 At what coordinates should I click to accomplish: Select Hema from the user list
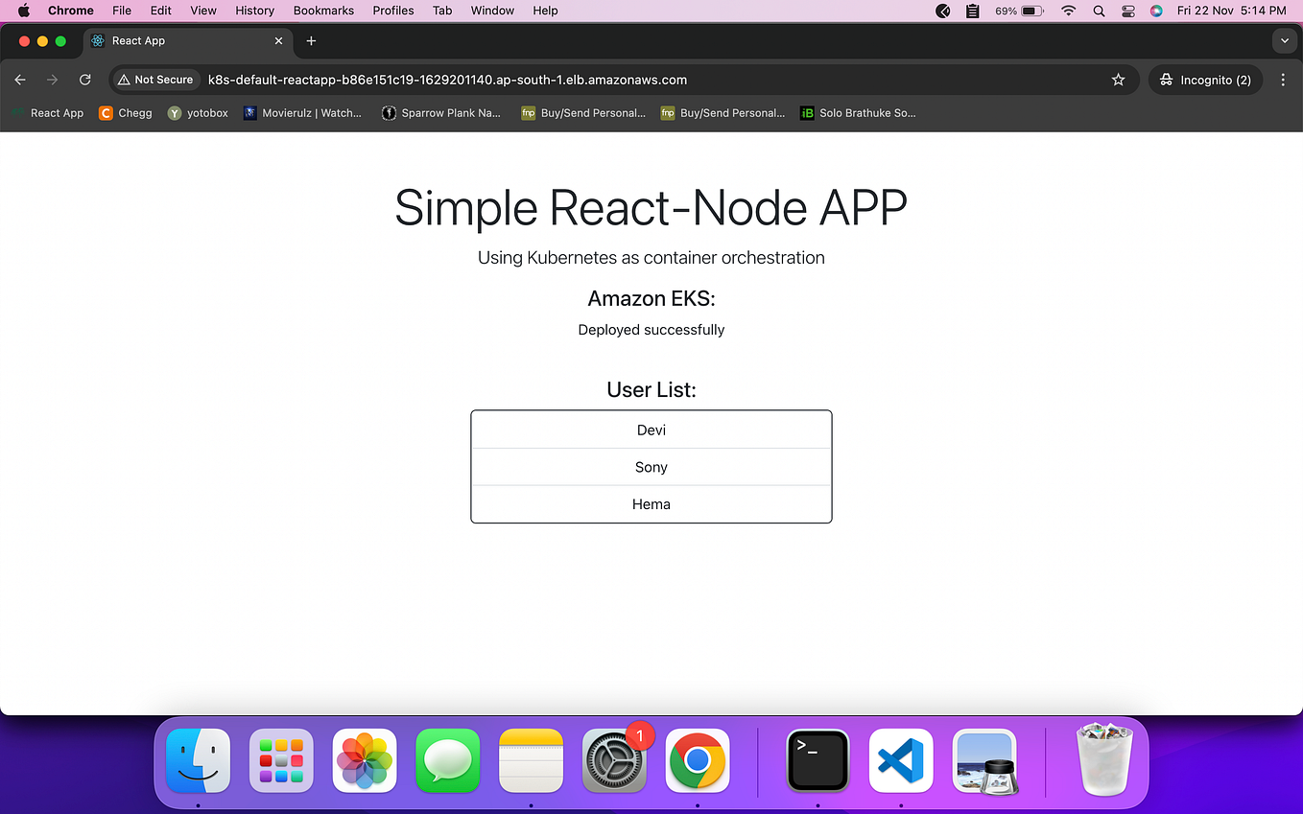[651, 504]
